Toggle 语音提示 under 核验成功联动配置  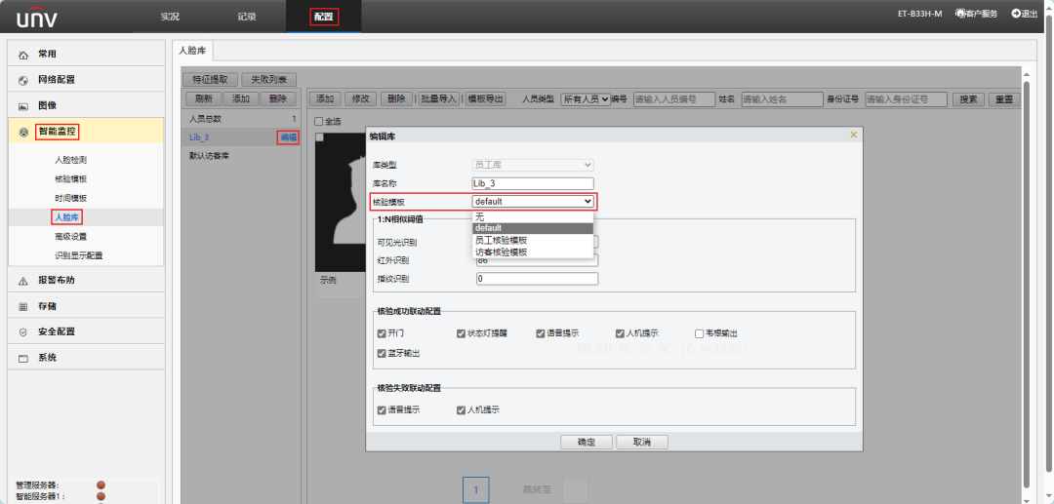(541, 332)
